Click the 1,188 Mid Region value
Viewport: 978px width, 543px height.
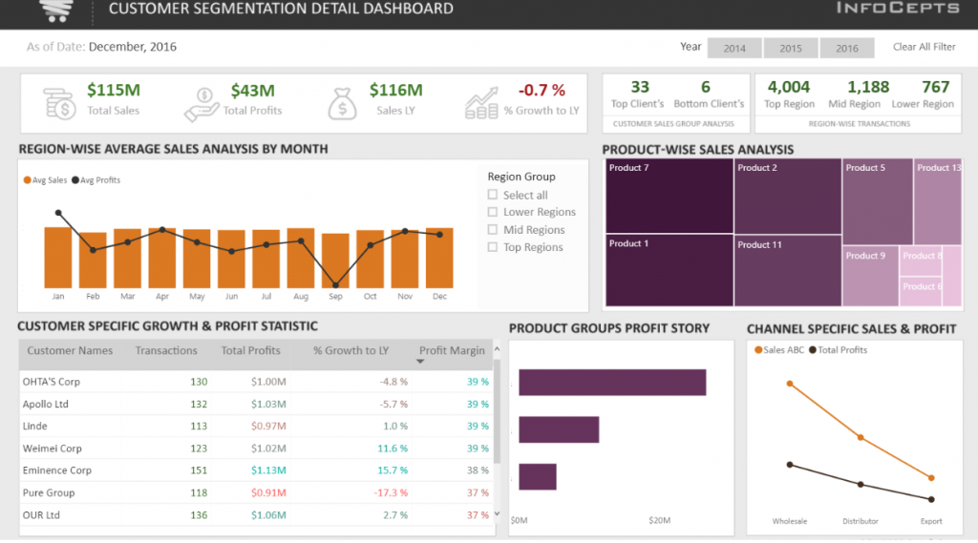point(867,87)
